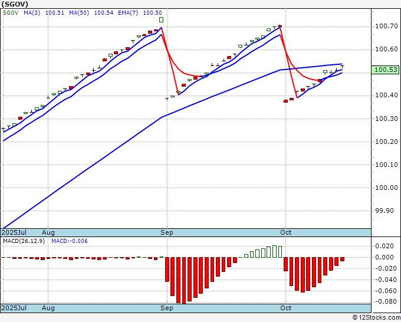Click the EMA(7) legend label
The height and width of the screenshot is (322, 401).
coord(128,13)
